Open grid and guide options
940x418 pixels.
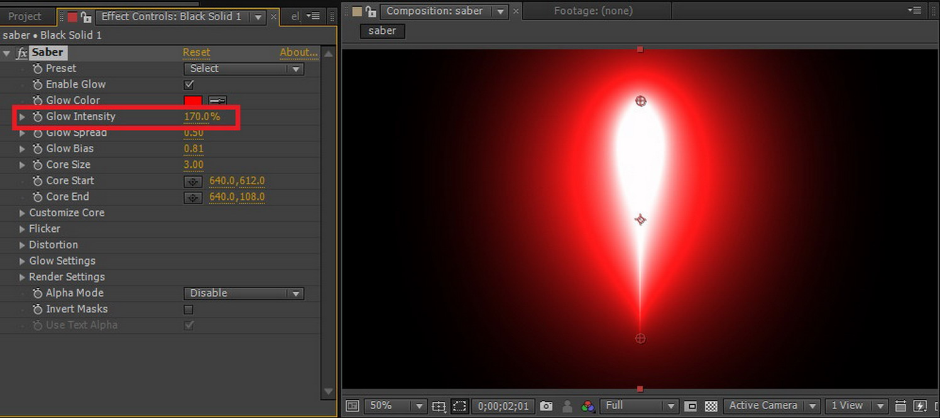pos(439,406)
